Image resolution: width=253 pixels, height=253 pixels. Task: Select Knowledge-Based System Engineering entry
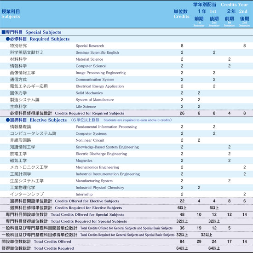click(x=107, y=147)
